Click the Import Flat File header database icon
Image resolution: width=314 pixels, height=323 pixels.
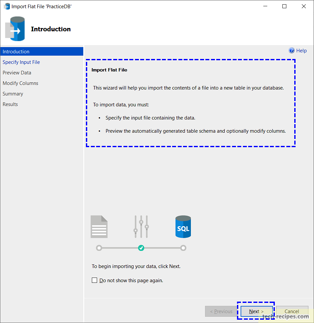coord(15,29)
